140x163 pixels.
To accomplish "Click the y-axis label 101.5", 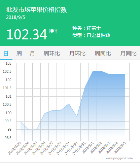I will pyautogui.click(x=7, y=88).
